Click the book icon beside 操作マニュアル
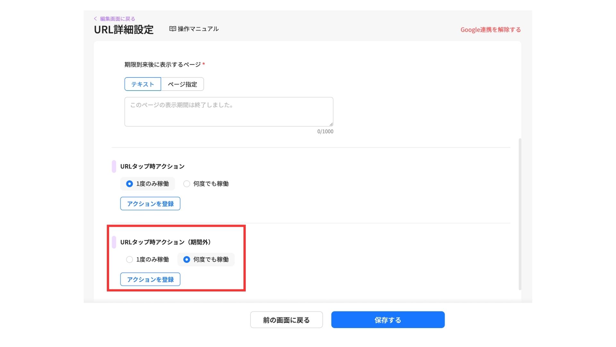This screenshot has height=347, width=616. (x=173, y=29)
